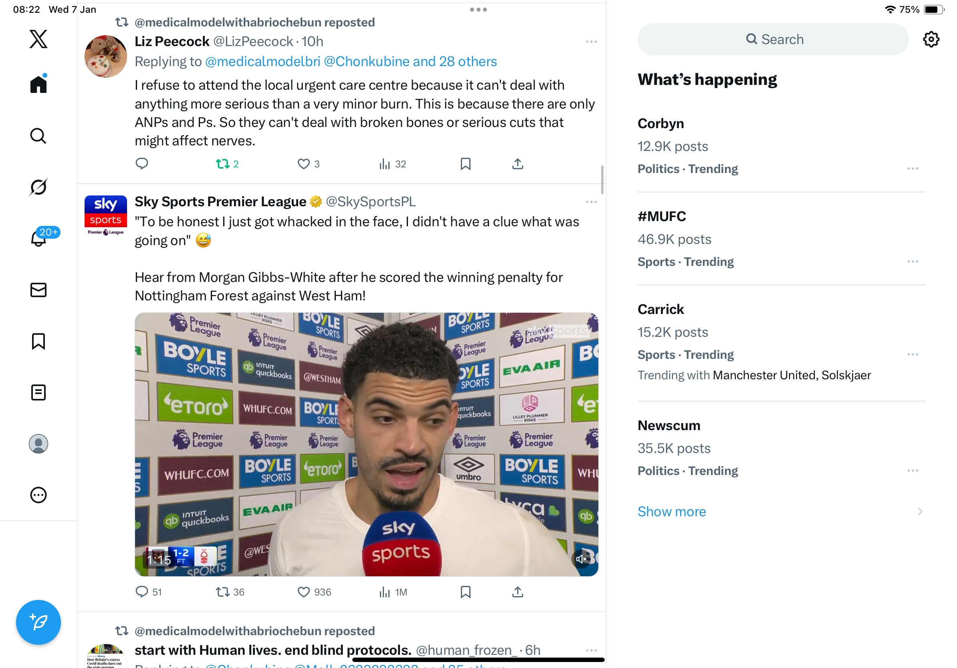Viewport: 957px width, 668px height.
Task: Open more options for Corbyn trend
Action: click(x=913, y=169)
